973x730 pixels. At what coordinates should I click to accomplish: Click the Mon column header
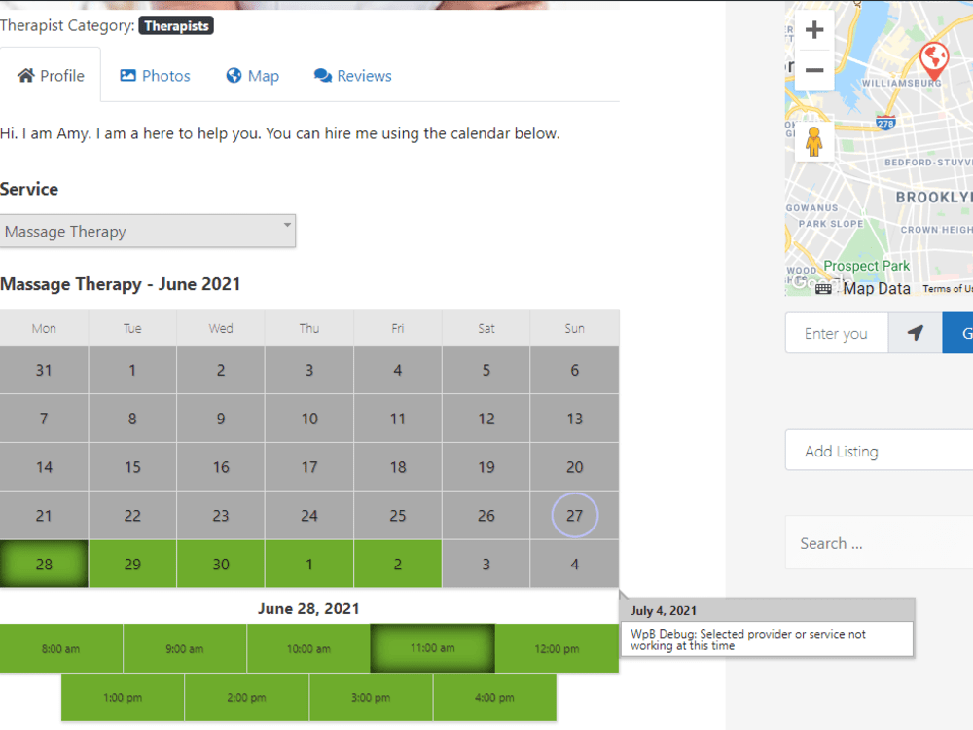pyautogui.click(x=44, y=328)
